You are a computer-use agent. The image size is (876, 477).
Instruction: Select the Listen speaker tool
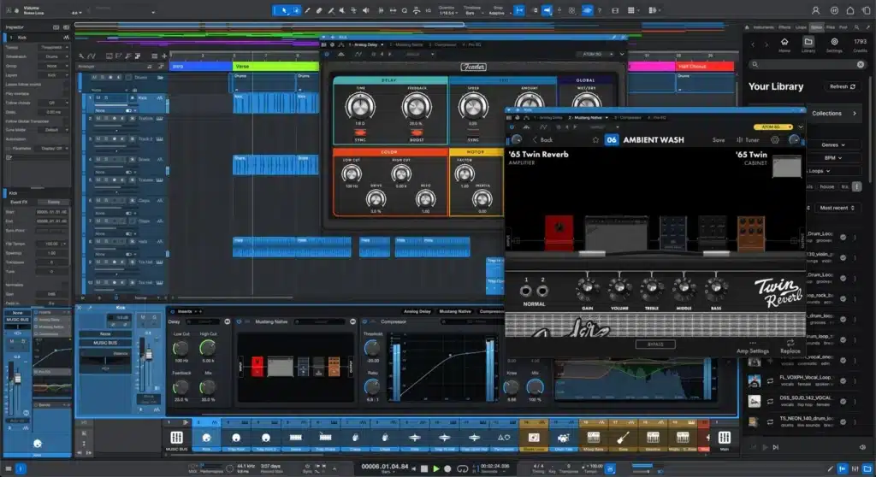366,10
